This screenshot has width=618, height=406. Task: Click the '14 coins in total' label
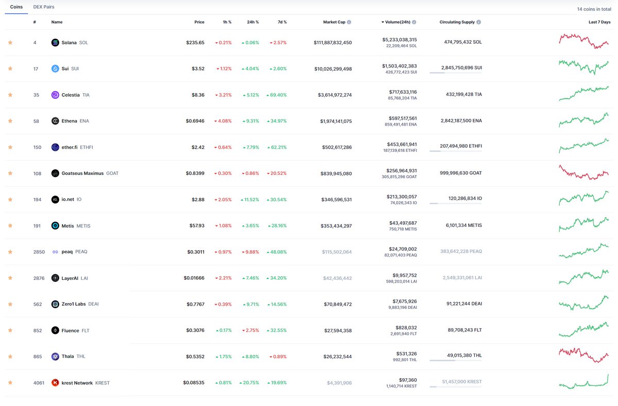[x=594, y=9]
